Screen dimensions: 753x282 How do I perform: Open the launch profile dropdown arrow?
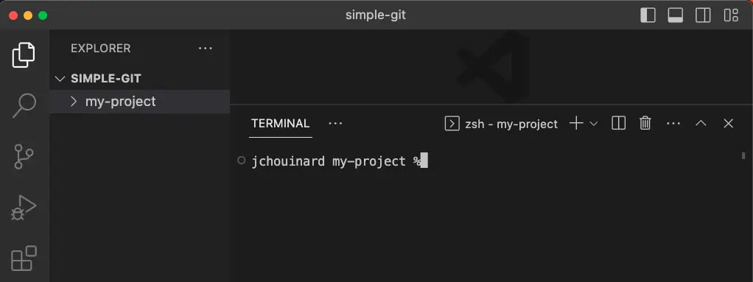pyautogui.click(x=594, y=124)
